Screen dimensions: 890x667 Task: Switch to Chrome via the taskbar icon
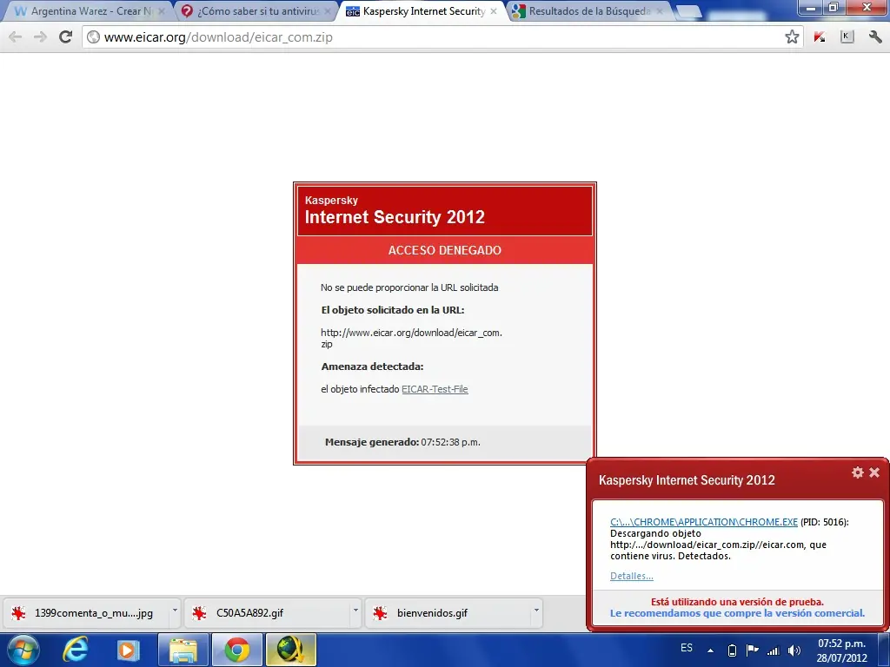point(237,650)
